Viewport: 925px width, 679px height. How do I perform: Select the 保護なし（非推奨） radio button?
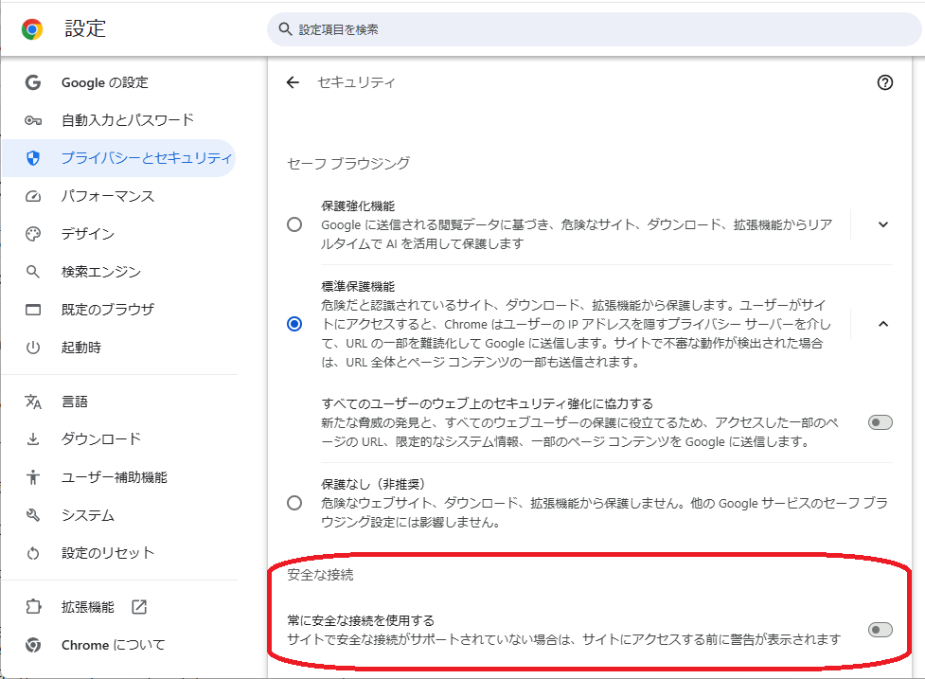294,503
